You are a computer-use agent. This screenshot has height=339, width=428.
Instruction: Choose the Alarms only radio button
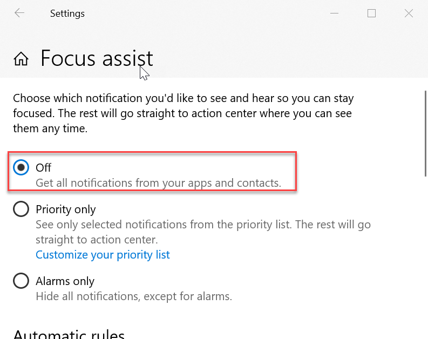point(21,281)
